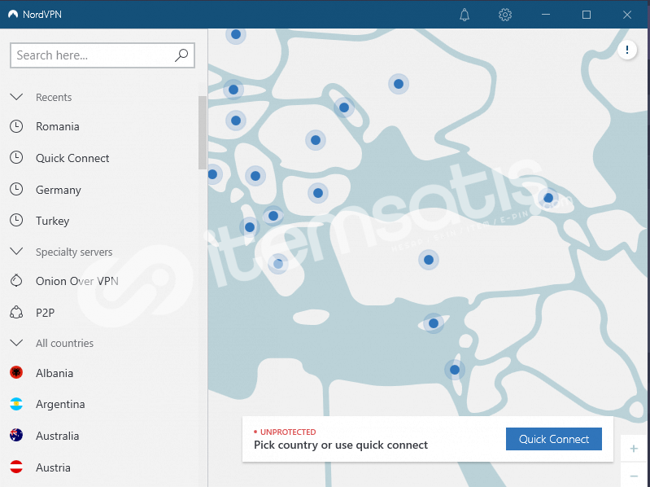Click the Specialty servers label
Viewport: 650px width, 487px height.
pos(74,252)
